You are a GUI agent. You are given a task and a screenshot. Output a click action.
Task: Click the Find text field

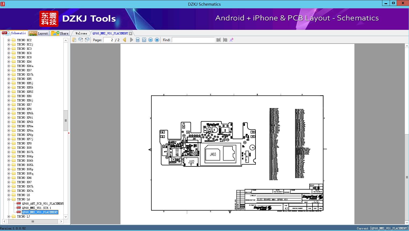pos(193,40)
